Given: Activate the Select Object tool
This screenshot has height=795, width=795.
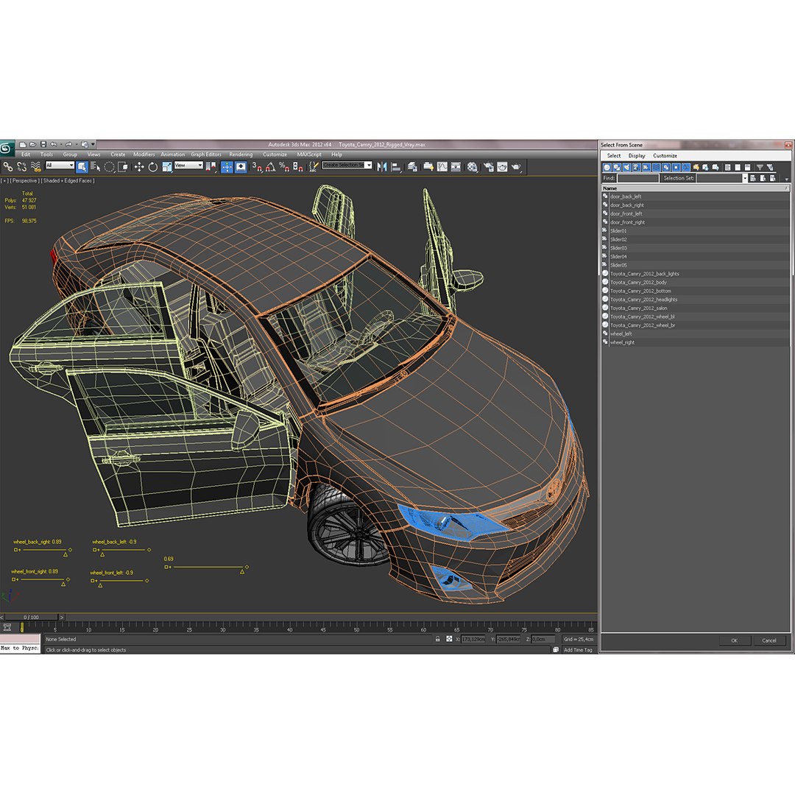Looking at the screenshot, I should [x=82, y=166].
